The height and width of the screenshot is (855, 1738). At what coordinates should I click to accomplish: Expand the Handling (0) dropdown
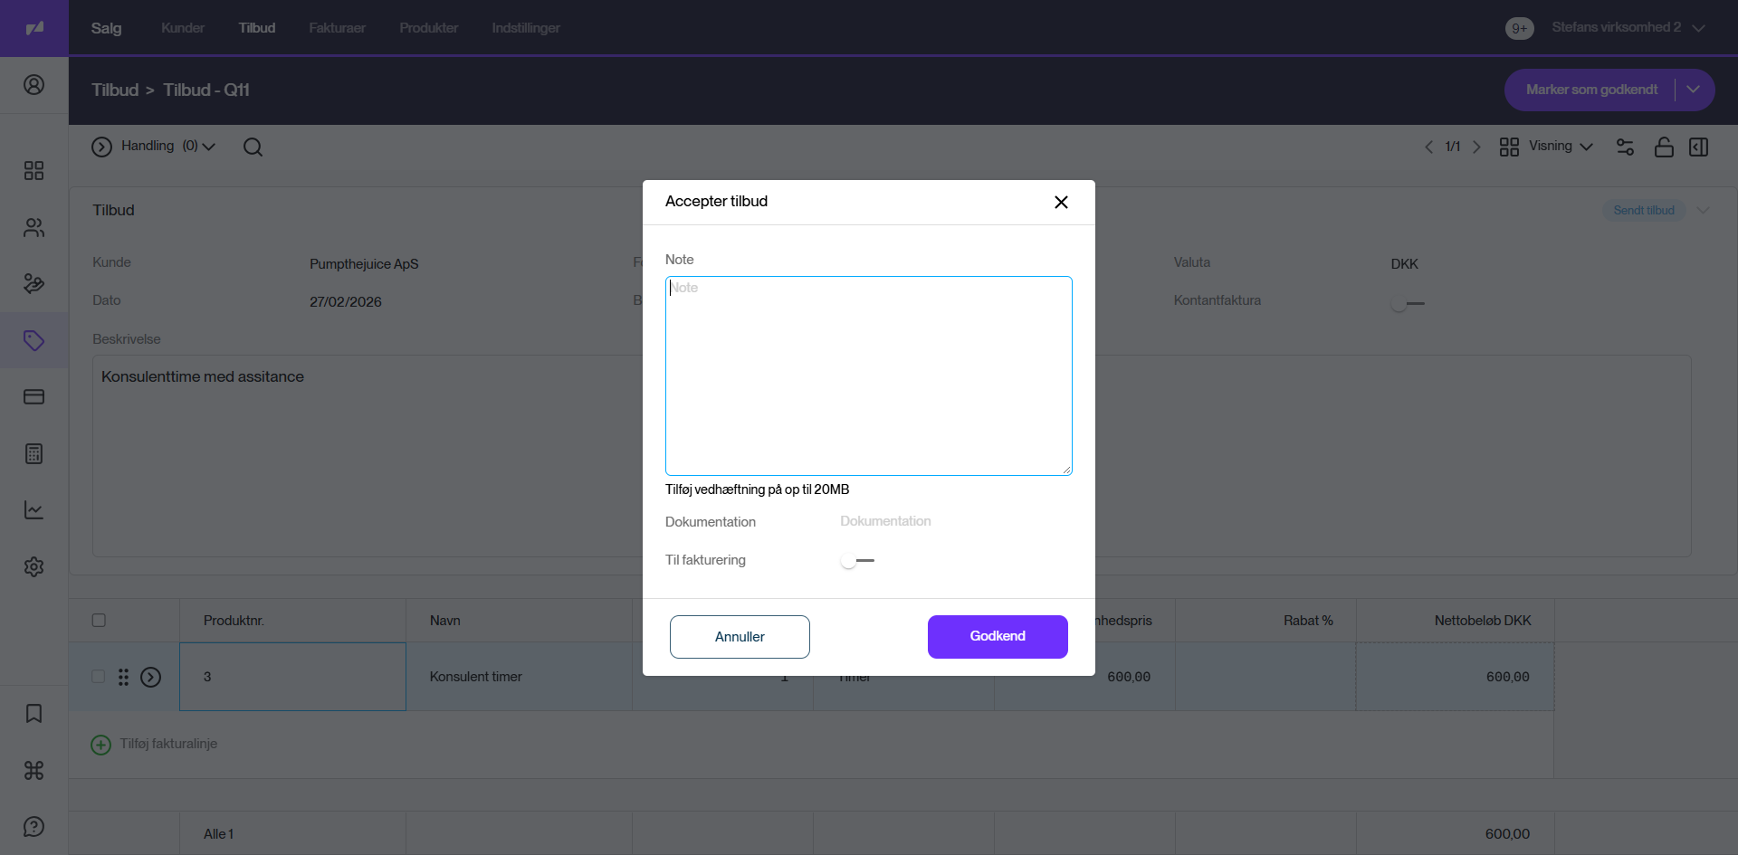(154, 147)
